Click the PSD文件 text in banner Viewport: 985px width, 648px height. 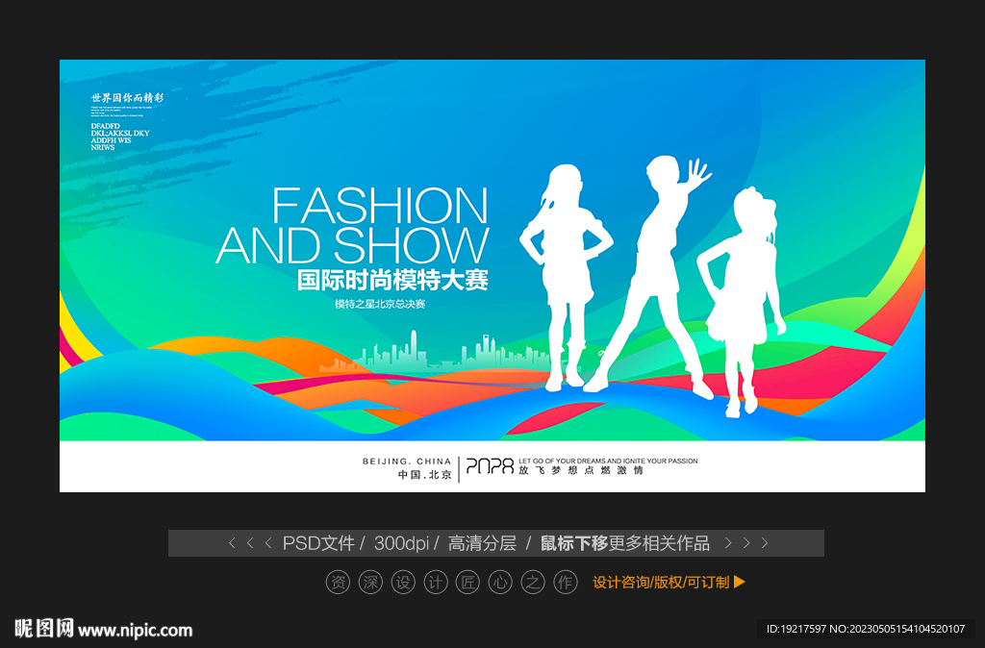(x=318, y=543)
